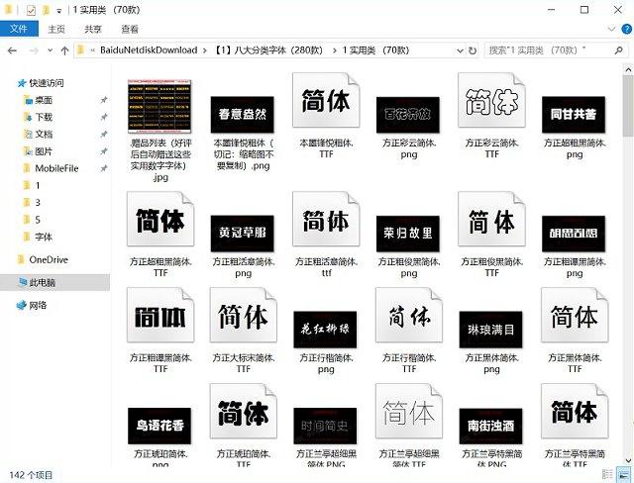Select the 方正粗俊黑简体.png thumbnail

(x=408, y=234)
